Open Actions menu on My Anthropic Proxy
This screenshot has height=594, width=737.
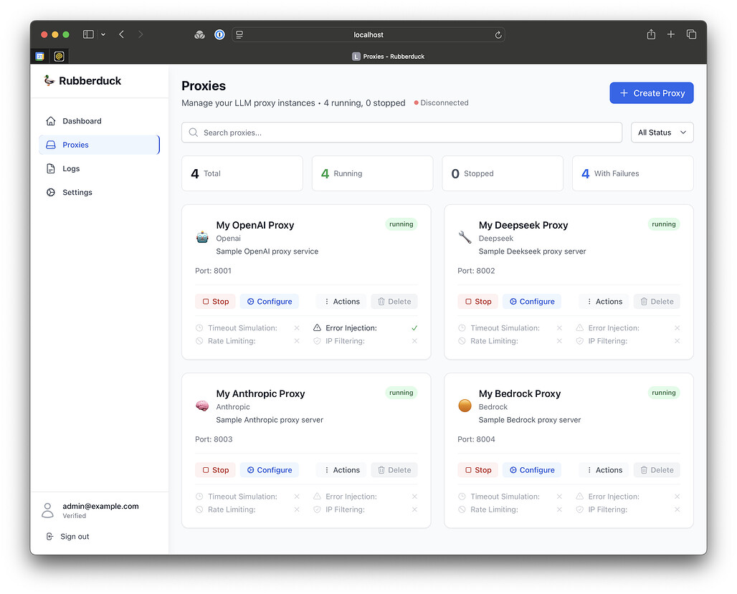coord(341,470)
